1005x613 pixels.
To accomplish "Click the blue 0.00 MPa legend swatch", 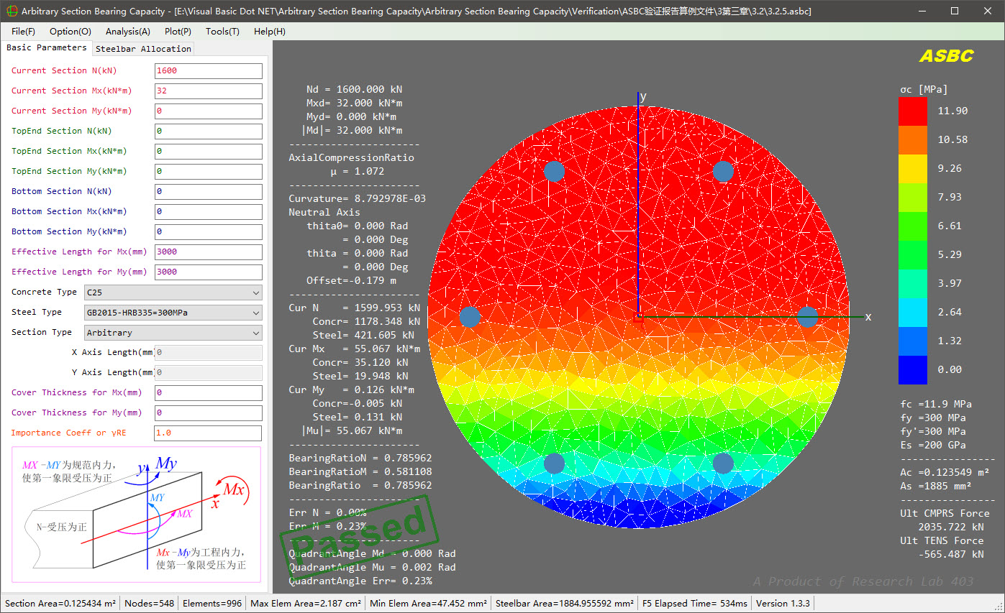I will click(913, 370).
